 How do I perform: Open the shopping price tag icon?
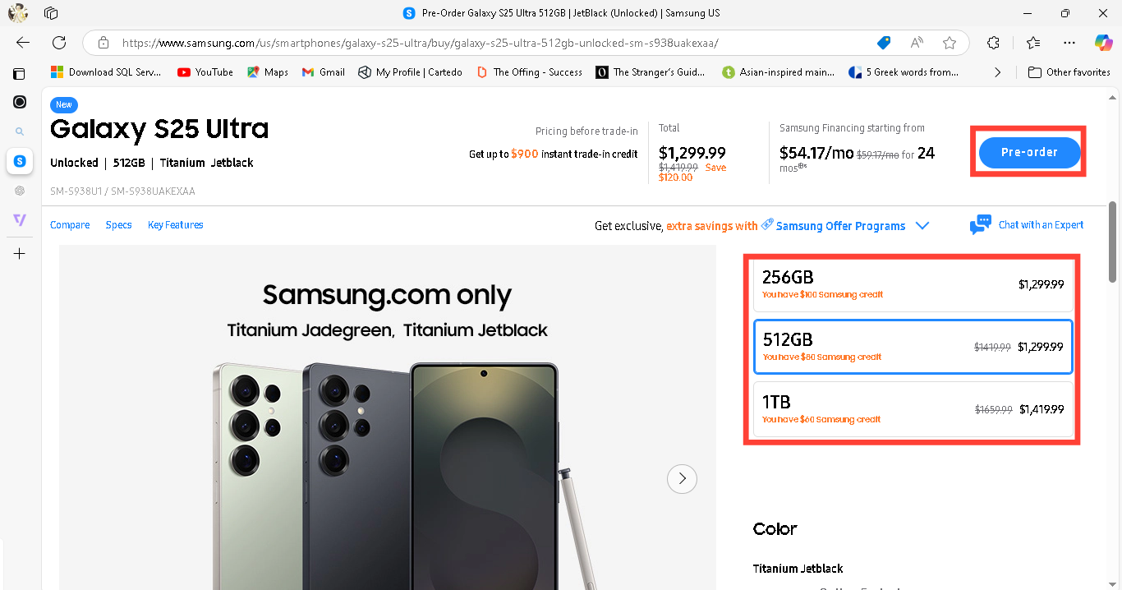[x=884, y=43]
